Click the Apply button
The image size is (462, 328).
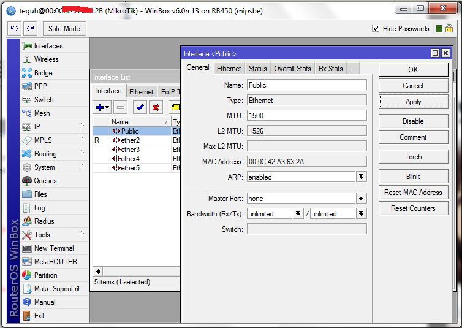413,102
